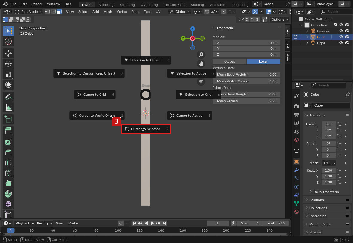Choose Cursor to World Origin
This screenshot has width=353, height=243.
coord(97,116)
